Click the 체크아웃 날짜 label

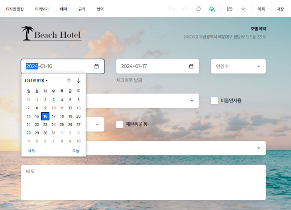click(129, 80)
